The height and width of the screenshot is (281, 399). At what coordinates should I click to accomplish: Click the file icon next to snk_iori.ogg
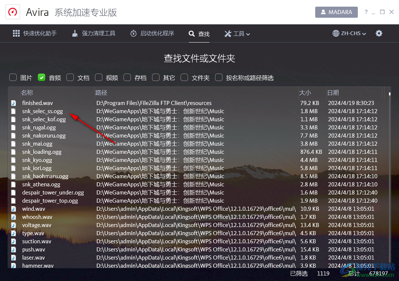point(14,168)
